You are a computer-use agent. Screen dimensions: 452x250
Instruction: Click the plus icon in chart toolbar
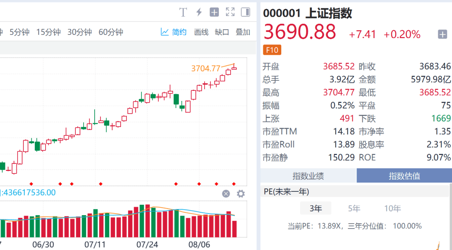tap(214, 12)
